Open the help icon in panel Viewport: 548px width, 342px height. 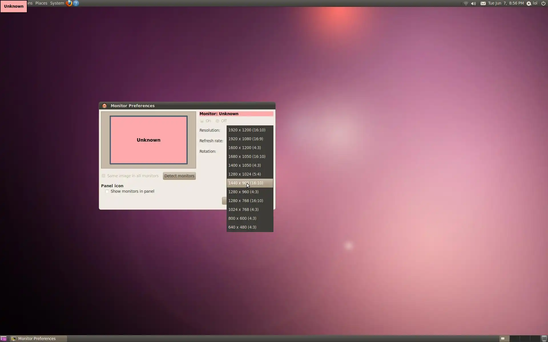click(x=76, y=3)
